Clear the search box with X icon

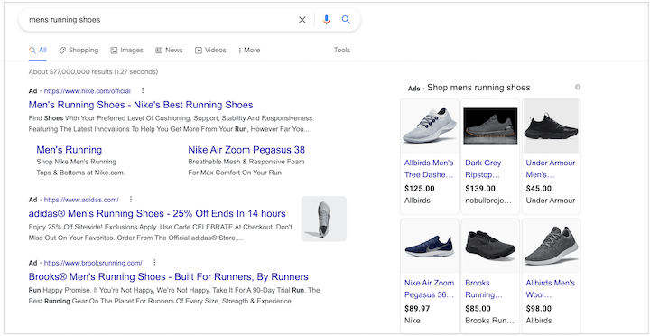tap(302, 20)
